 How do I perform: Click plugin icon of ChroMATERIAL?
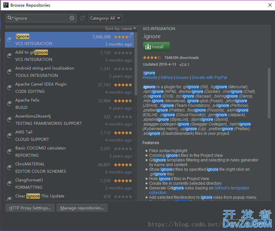click(x=10, y=167)
